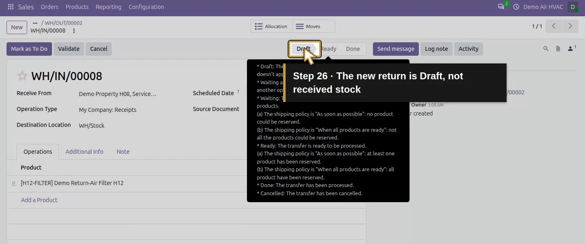Create a new record with New
Screen dimensions: 585x244
tap(17, 27)
